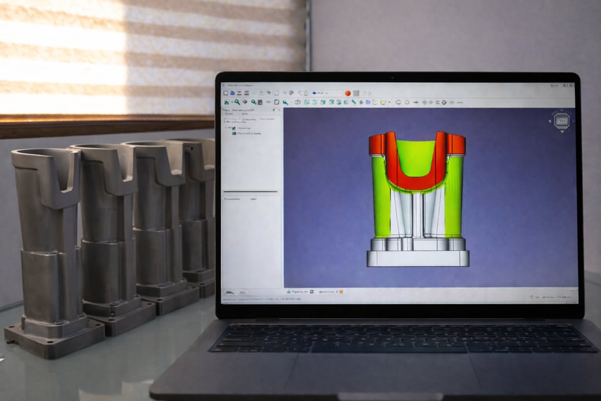Click the green ruler measure icon
Screen dimensions: 601x401
[x=353, y=102]
